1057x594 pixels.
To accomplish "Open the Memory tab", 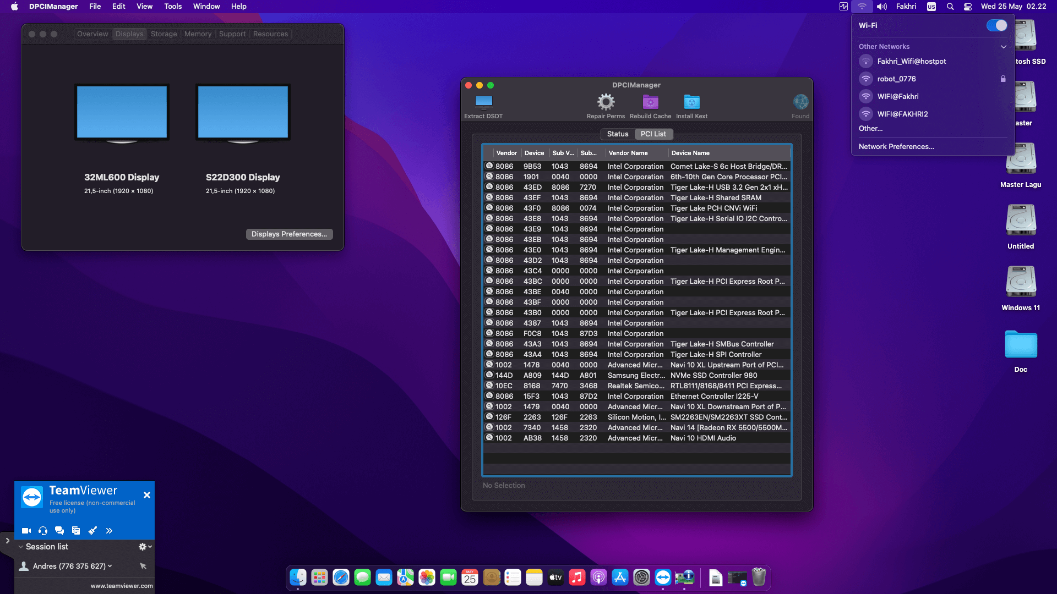I will [198, 34].
